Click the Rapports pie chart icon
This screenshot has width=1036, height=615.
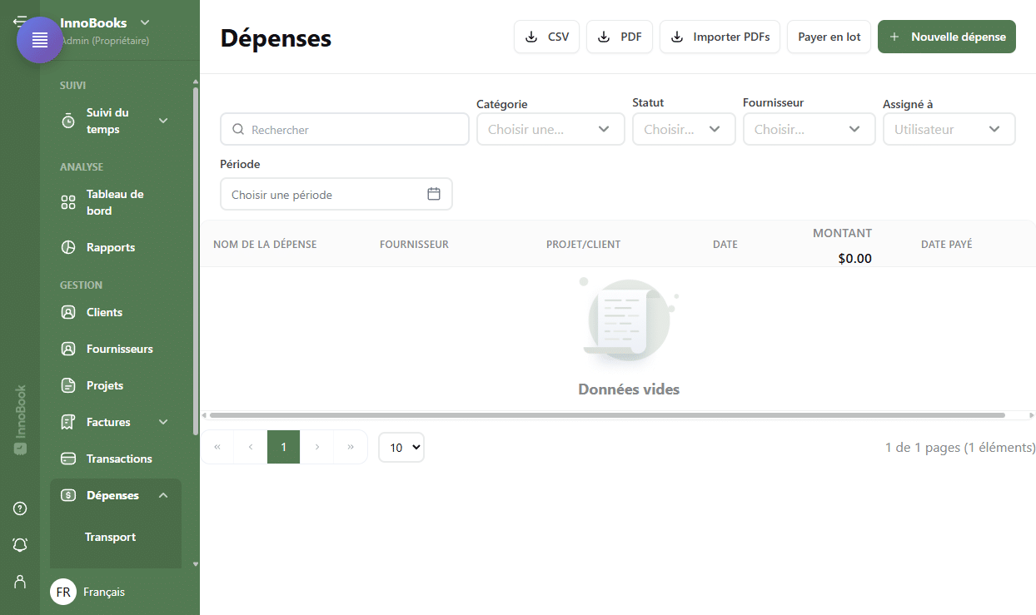68,247
